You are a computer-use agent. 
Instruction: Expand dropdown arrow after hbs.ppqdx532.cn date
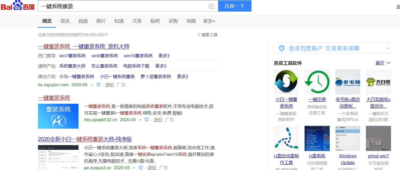pyautogui.click(x=140, y=120)
